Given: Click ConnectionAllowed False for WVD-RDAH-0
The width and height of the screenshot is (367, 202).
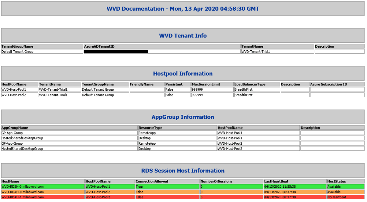Looking at the screenshot, I should (167, 192).
